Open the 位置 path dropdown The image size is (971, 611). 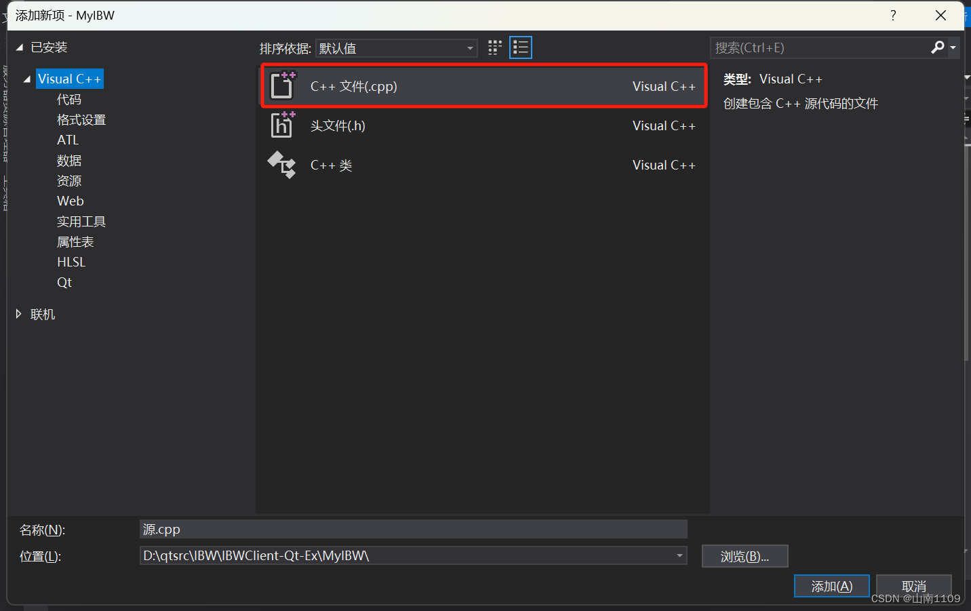pos(679,555)
